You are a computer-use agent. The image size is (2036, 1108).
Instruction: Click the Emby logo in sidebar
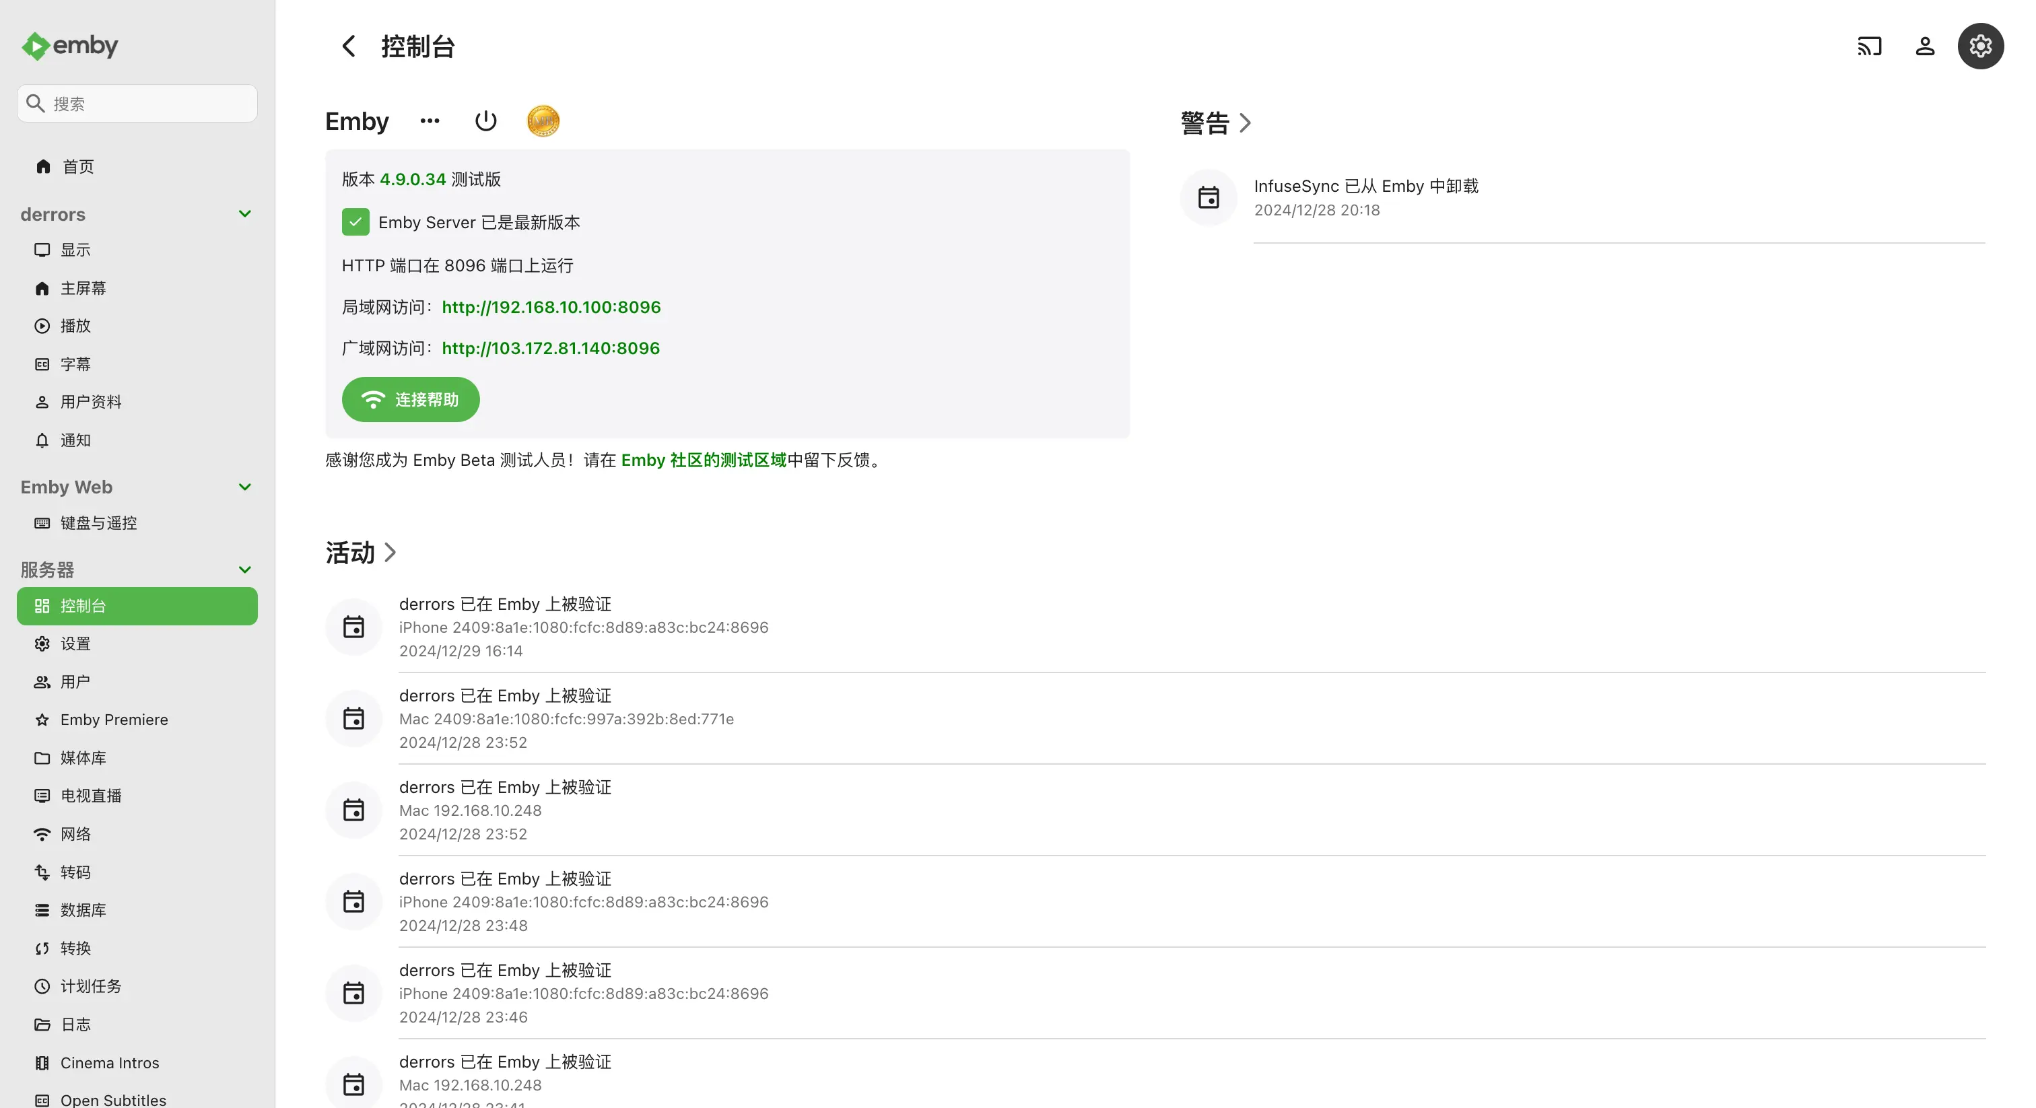(x=69, y=46)
